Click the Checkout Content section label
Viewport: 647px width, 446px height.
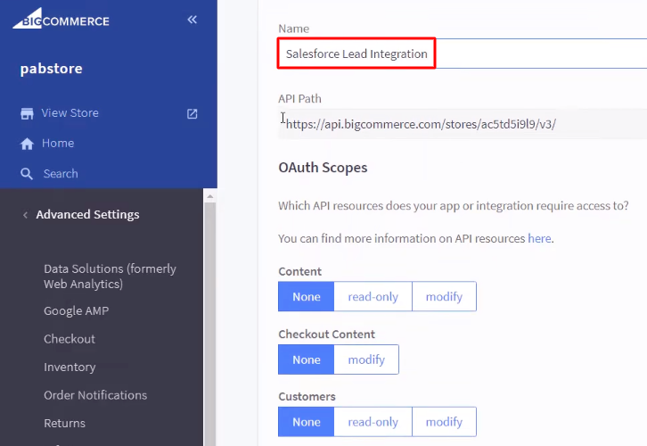(x=327, y=334)
